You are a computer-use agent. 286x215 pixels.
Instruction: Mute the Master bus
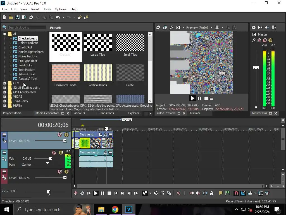[265, 40]
